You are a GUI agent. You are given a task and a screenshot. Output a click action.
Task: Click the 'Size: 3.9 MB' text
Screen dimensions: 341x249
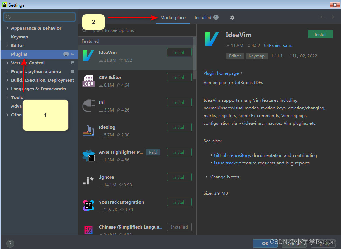[216, 193]
